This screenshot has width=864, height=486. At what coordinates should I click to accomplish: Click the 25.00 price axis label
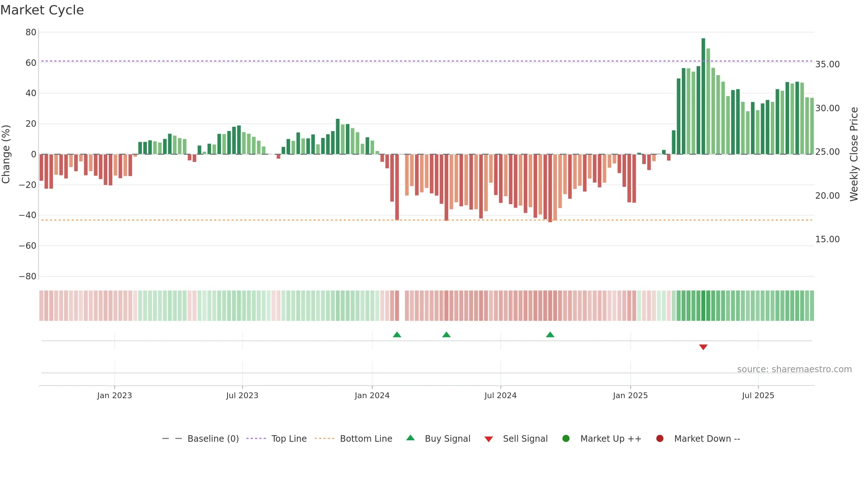pos(828,152)
